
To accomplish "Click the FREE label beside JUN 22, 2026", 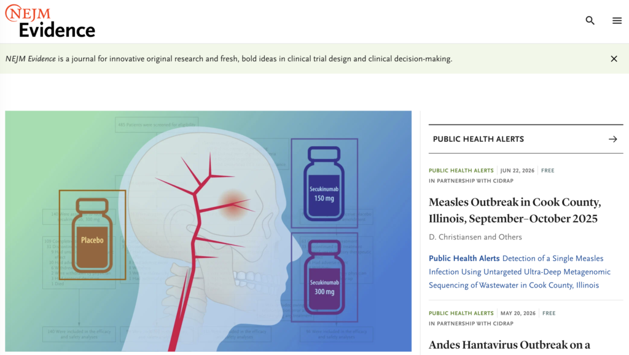I will tap(547, 171).
